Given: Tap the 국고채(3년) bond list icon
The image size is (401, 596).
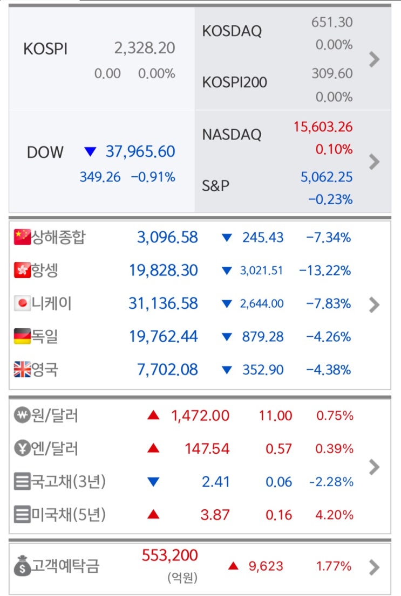Looking at the screenshot, I should point(22,482).
